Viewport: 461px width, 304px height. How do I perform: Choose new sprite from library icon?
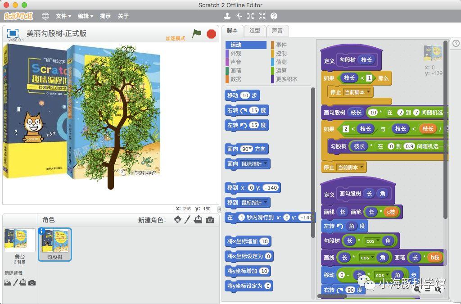[177, 220]
